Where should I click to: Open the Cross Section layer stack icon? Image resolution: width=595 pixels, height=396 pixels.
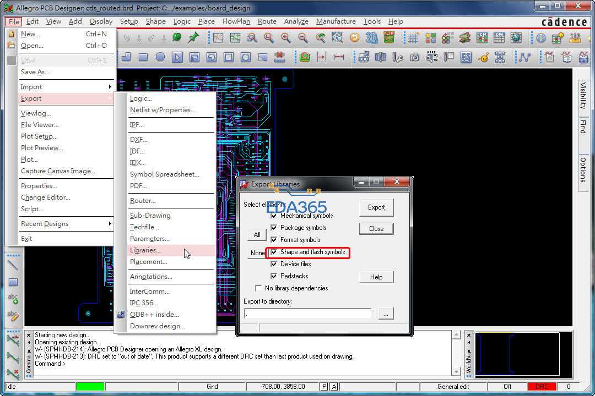[465, 37]
